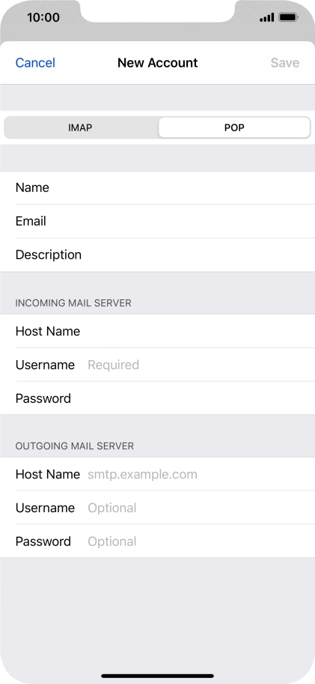Tap the incoming mail server Password field
The height and width of the screenshot is (684, 315).
click(157, 398)
